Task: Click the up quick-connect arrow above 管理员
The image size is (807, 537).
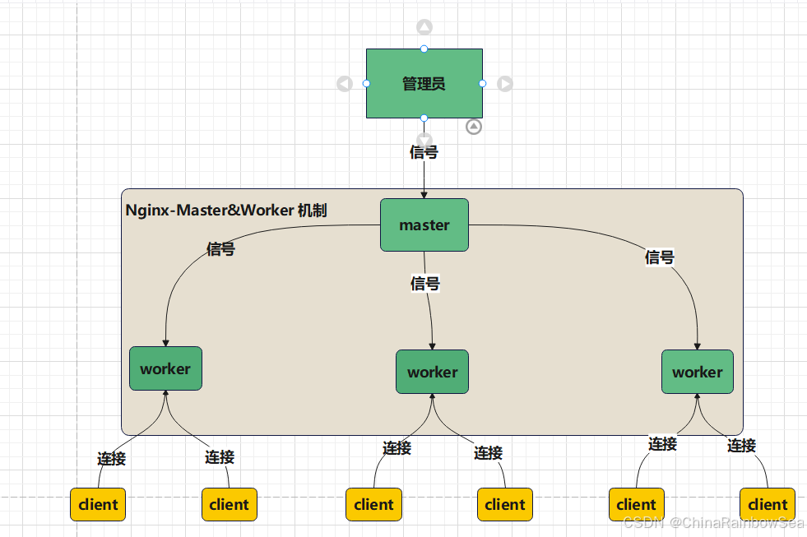Action: point(424,27)
